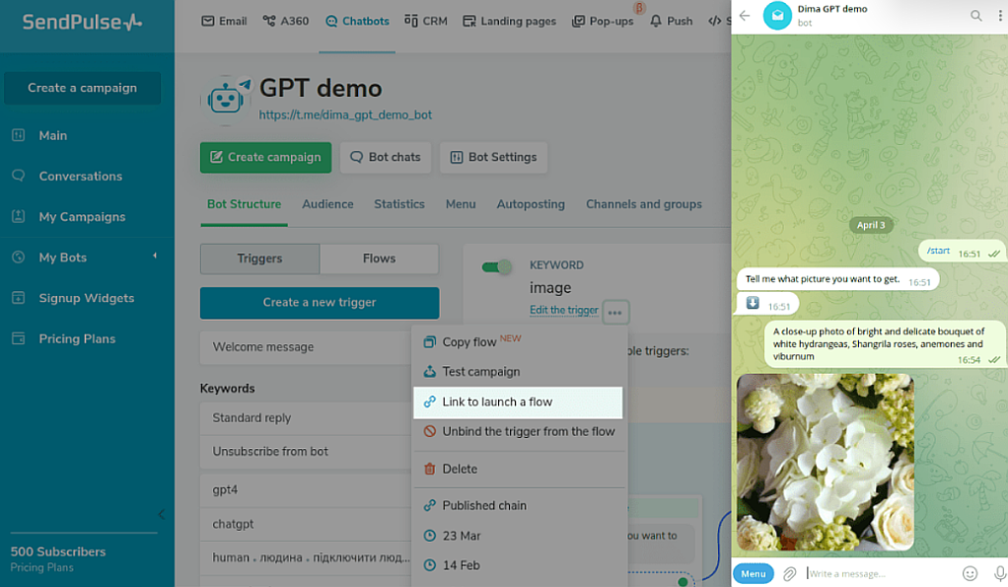The image size is (1008, 587).
Task: Open the CRM top navigation item
Action: coord(425,22)
